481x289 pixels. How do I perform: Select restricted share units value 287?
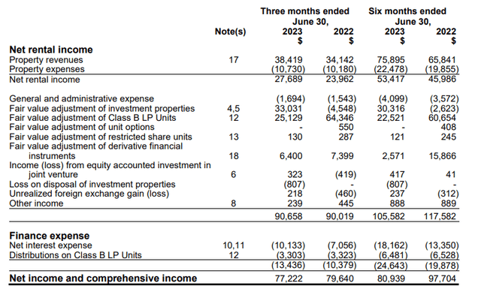(x=346, y=137)
